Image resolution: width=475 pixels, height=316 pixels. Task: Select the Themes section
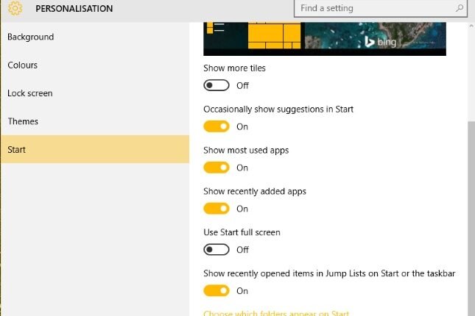[x=95, y=121]
